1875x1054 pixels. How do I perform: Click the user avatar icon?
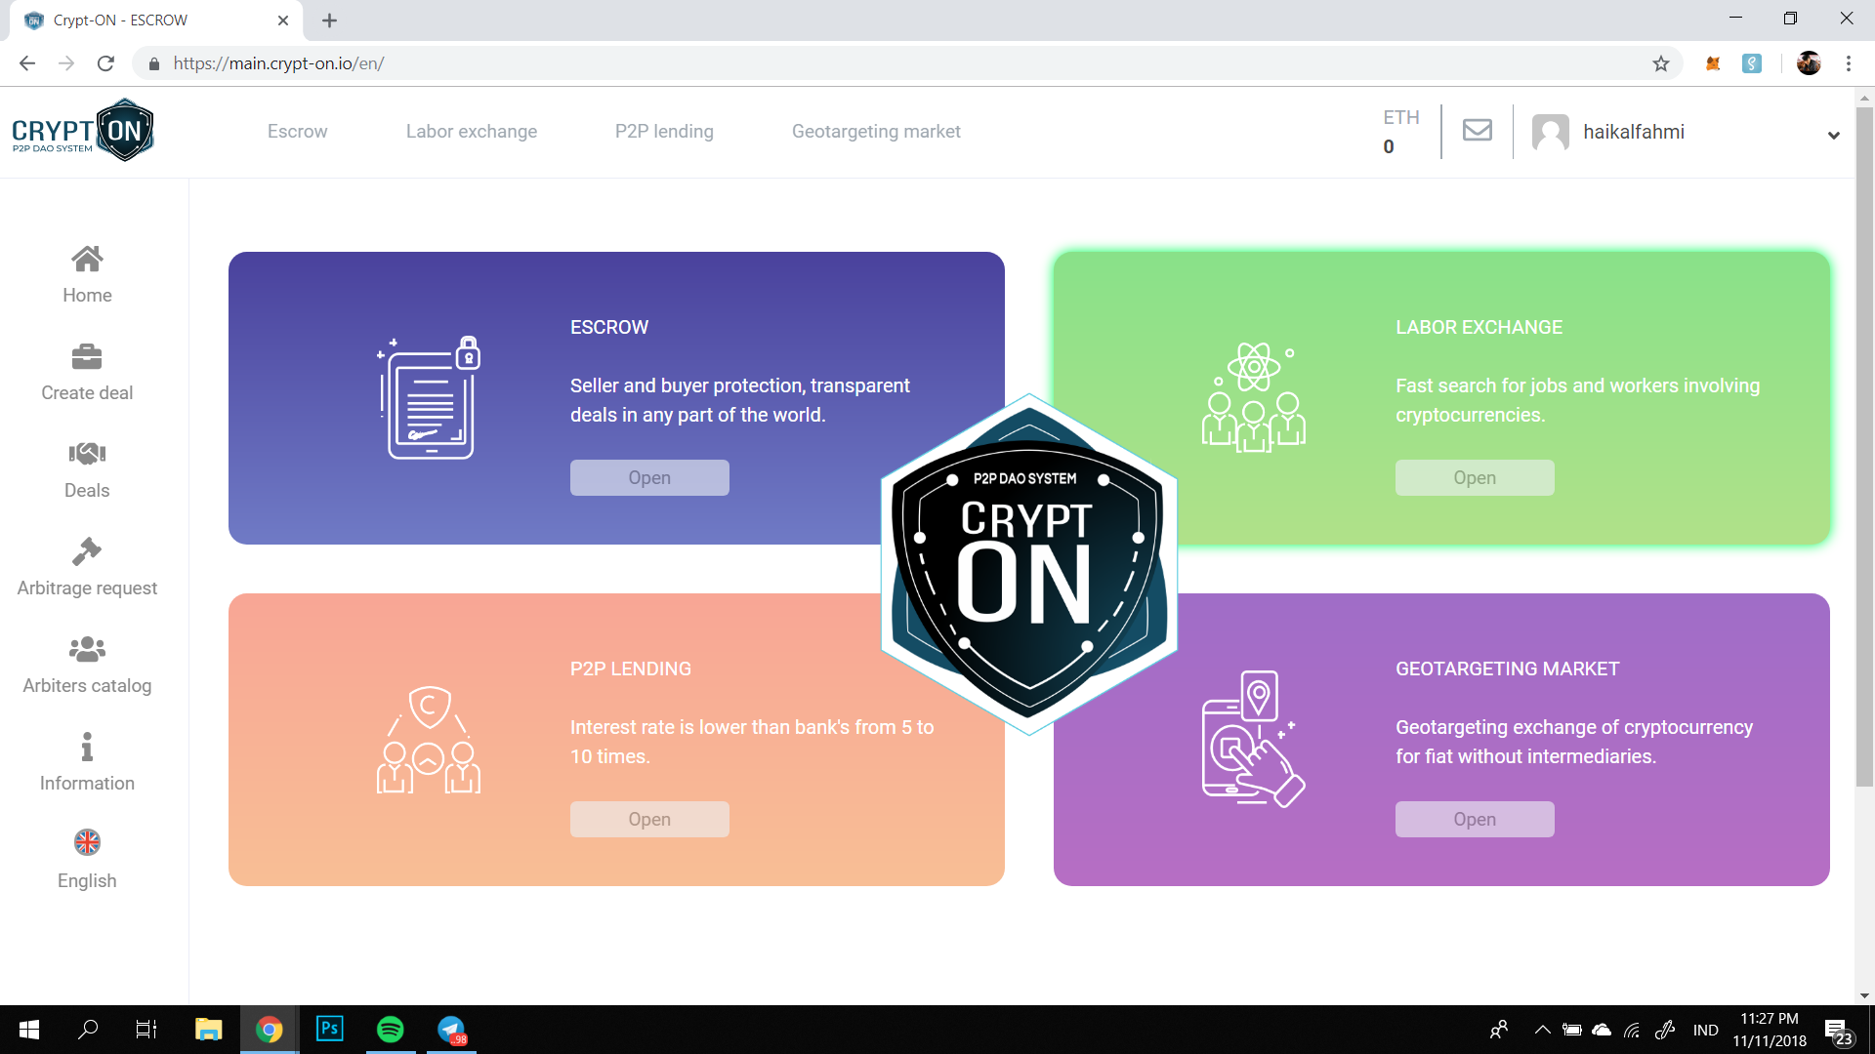pos(1551,132)
